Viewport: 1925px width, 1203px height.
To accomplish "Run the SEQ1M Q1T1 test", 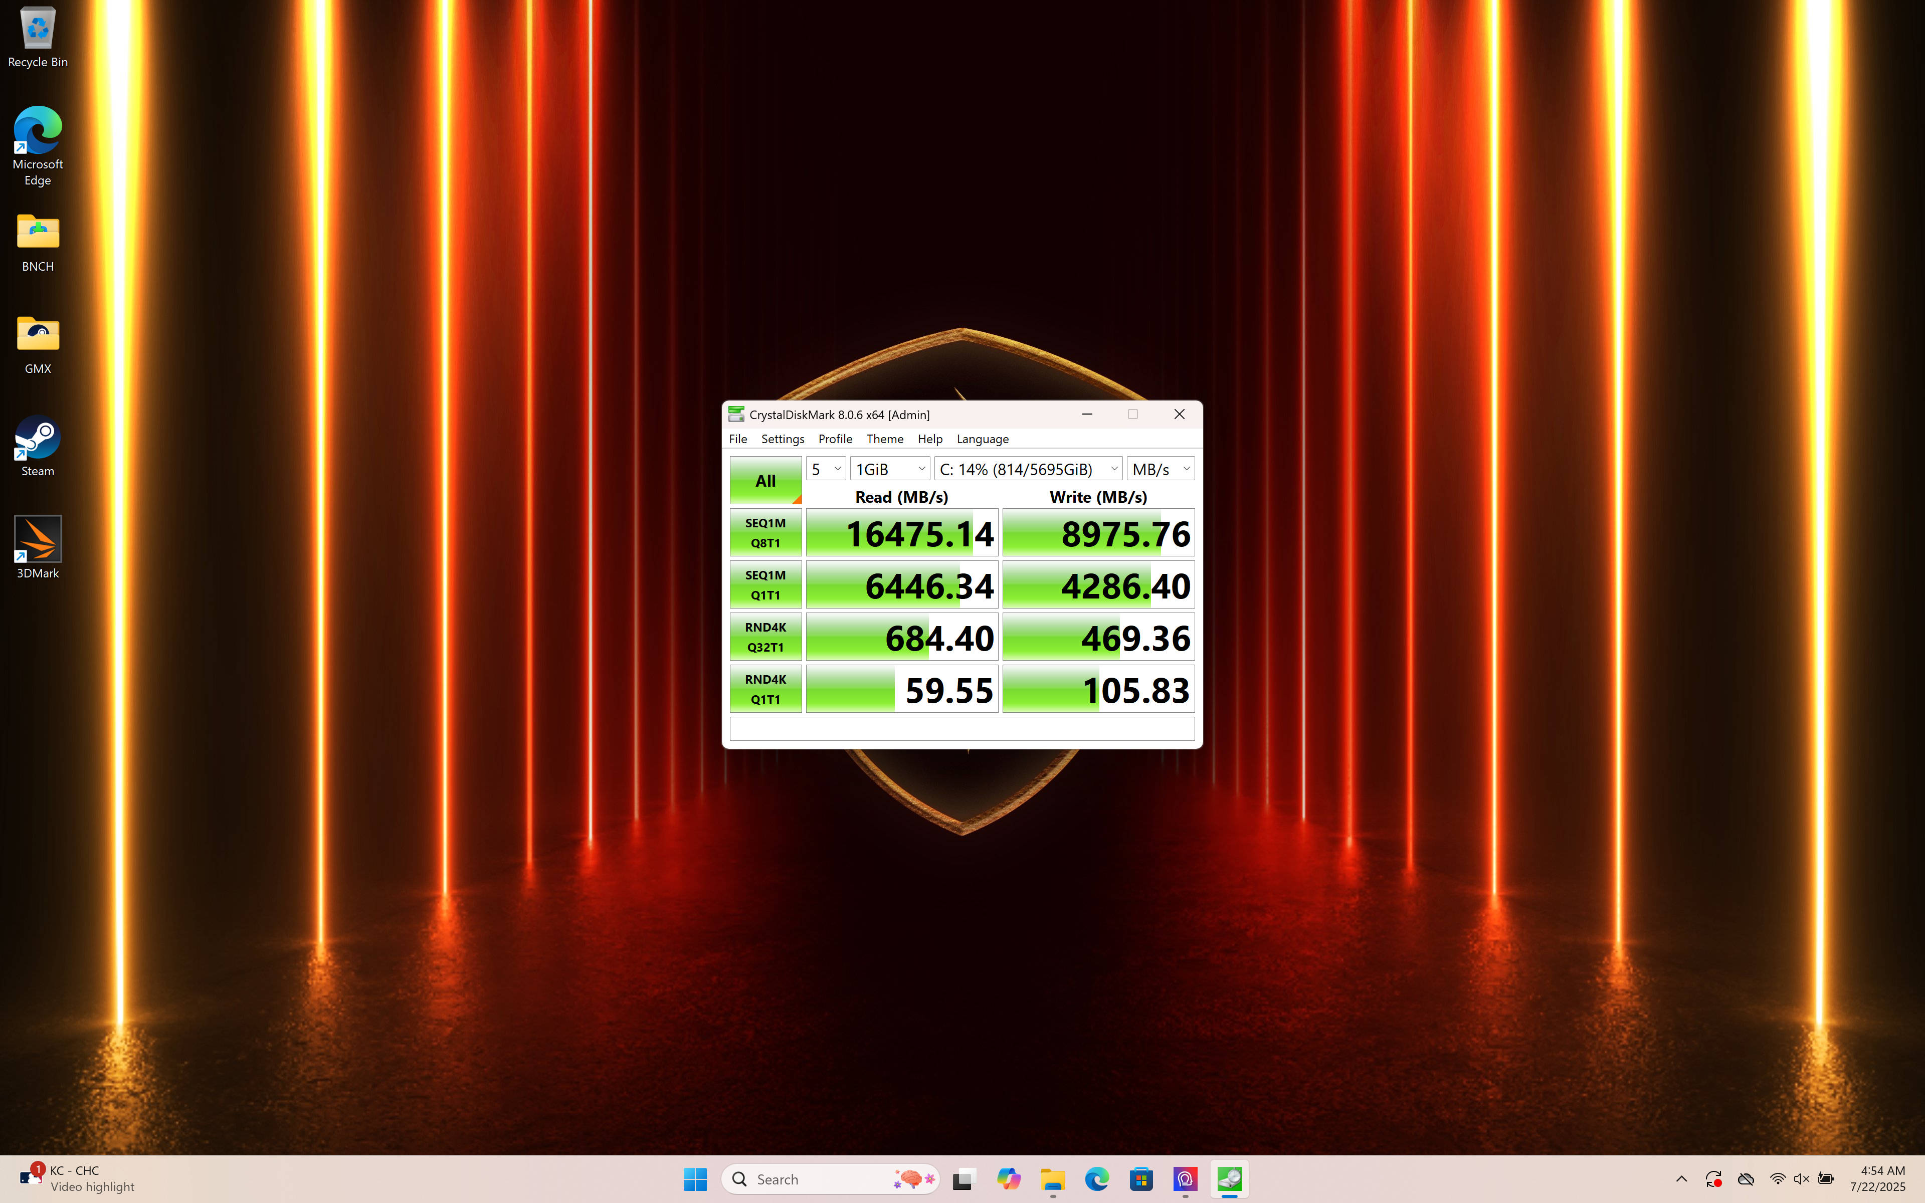I will click(765, 585).
